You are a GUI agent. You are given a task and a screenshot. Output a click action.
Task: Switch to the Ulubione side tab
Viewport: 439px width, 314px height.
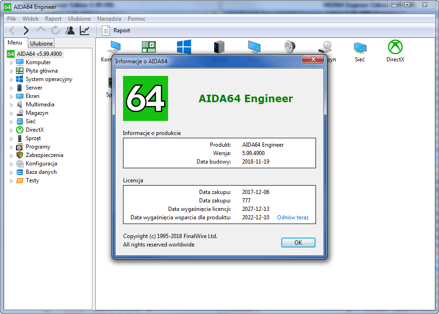click(x=41, y=43)
